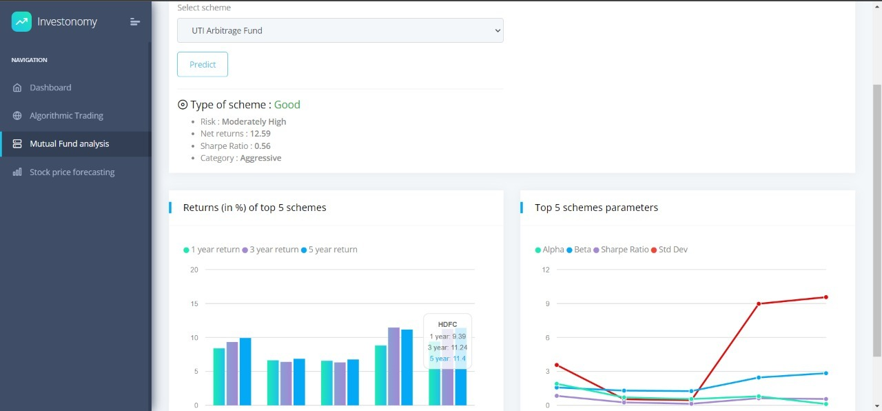The image size is (882, 411).
Task: Hide the Std Dev series via legend
Action: pos(669,250)
